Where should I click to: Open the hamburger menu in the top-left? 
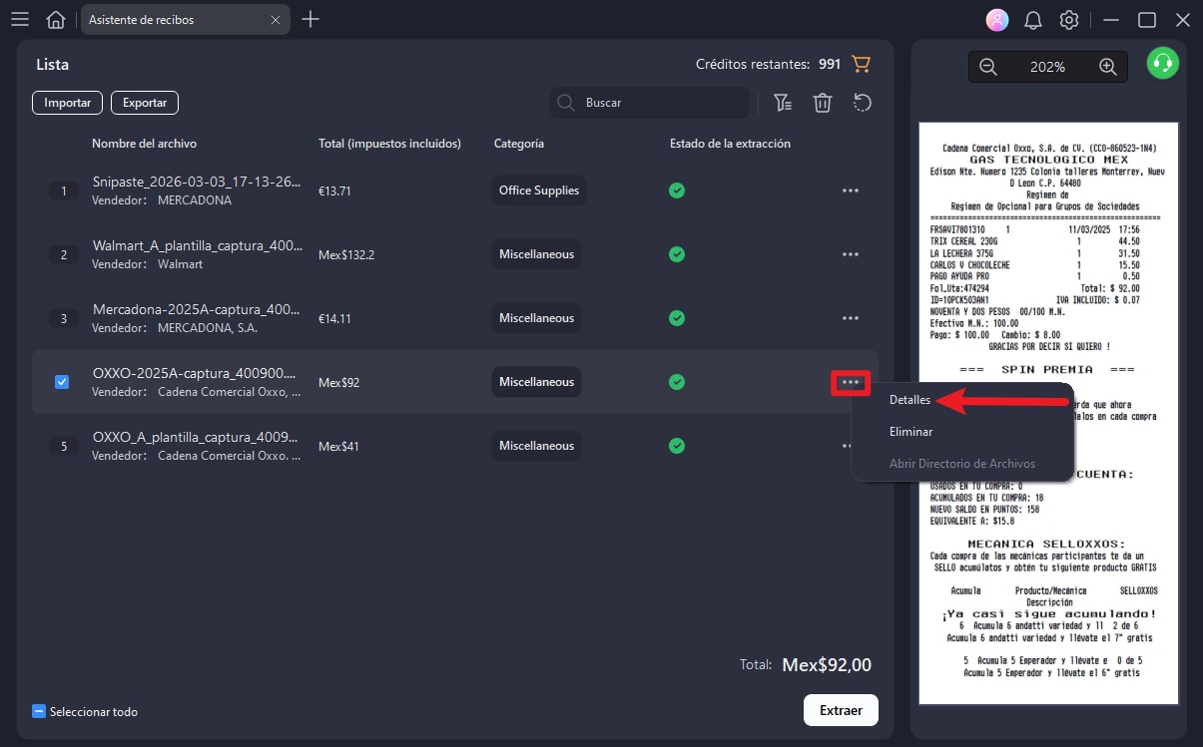click(x=19, y=19)
